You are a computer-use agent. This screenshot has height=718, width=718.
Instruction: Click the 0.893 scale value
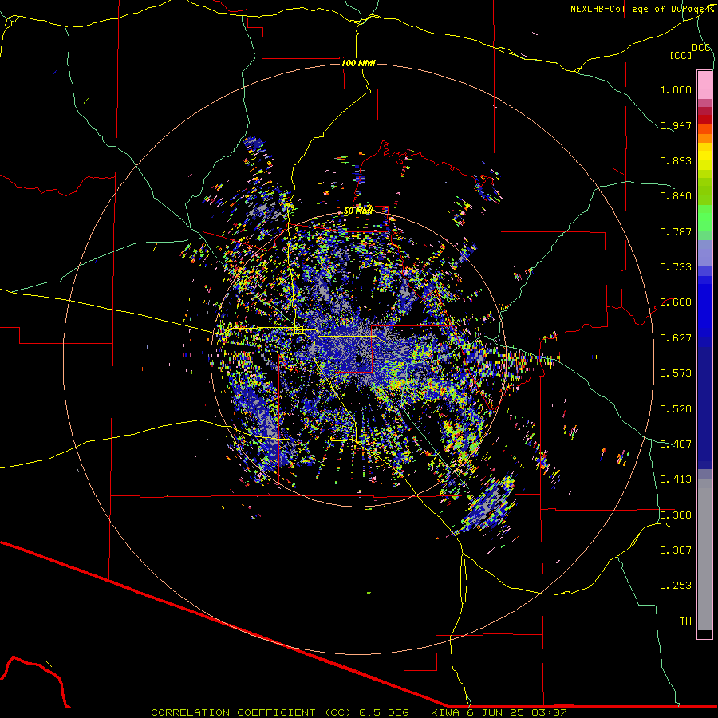tap(676, 160)
